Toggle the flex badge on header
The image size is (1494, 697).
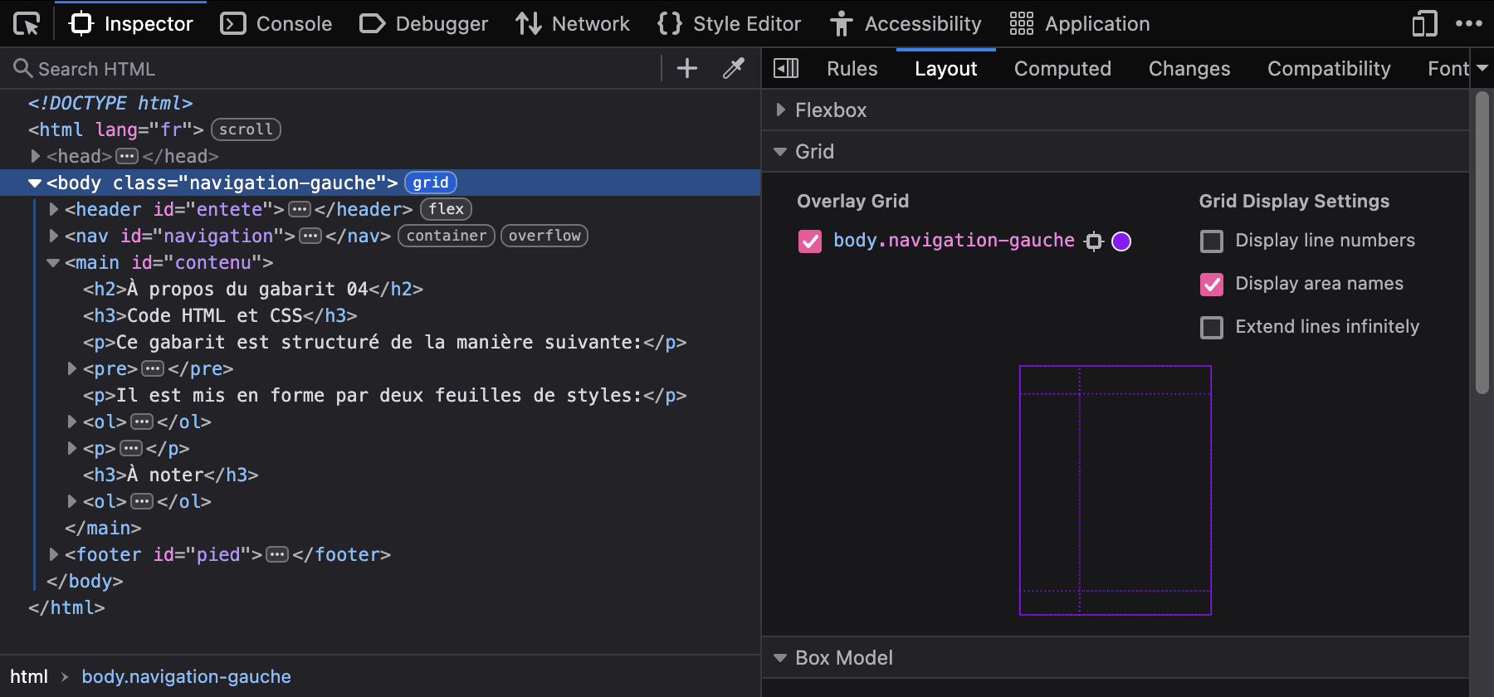point(446,209)
